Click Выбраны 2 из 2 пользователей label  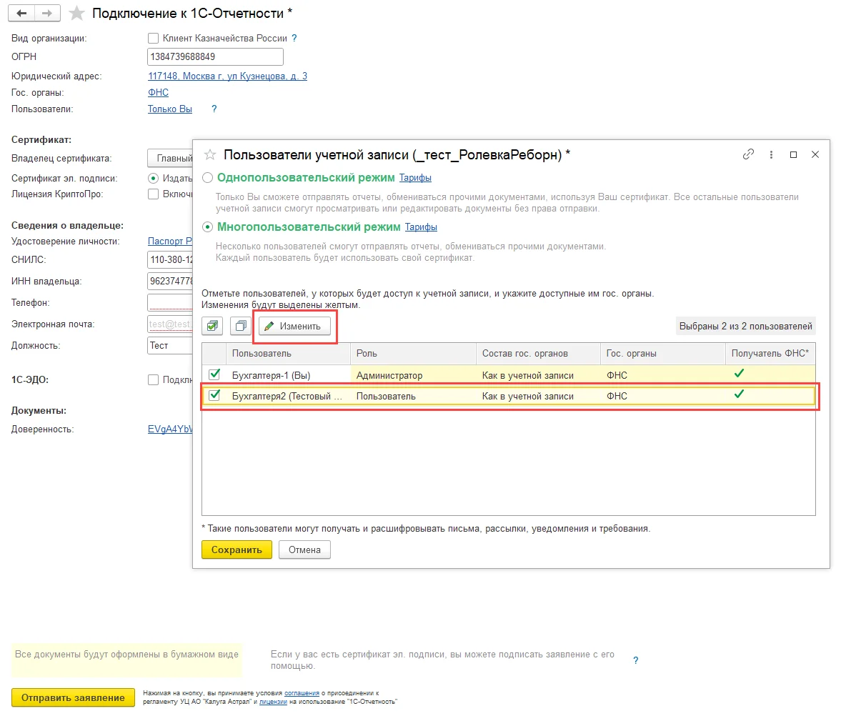coord(745,326)
